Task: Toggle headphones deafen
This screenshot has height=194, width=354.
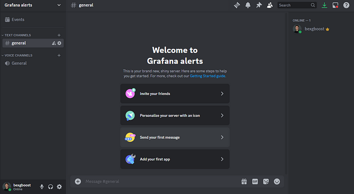Action: [50, 187]
